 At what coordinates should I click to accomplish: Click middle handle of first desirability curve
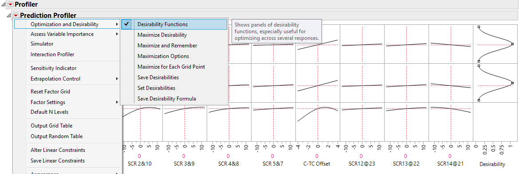click(x=513, y=44)
